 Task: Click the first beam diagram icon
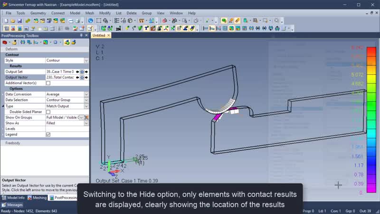click(x=205, y=29)
